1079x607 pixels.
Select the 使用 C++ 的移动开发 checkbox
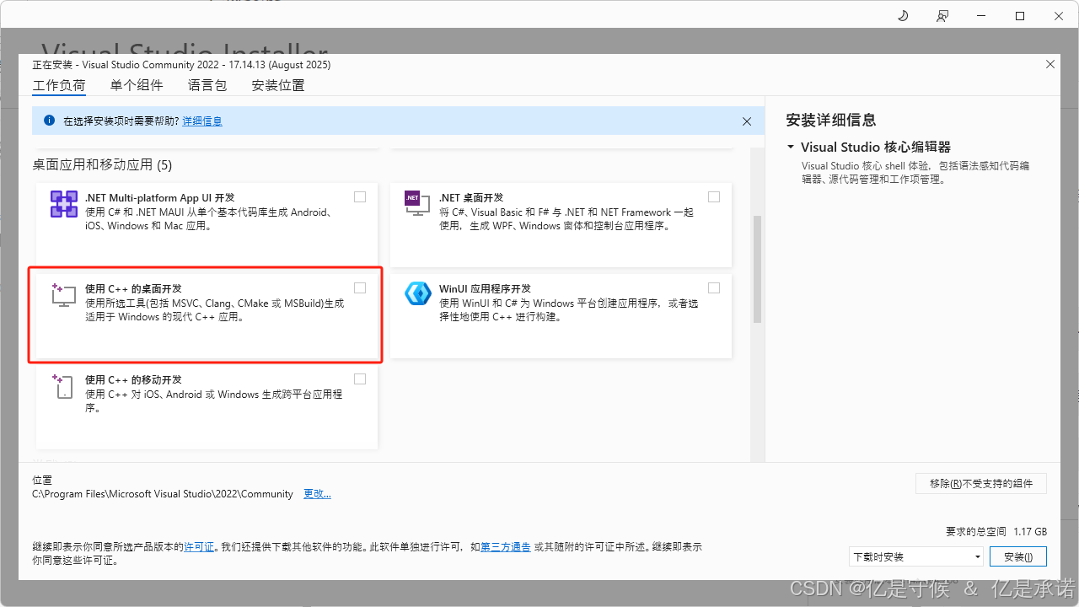(360, 379)
